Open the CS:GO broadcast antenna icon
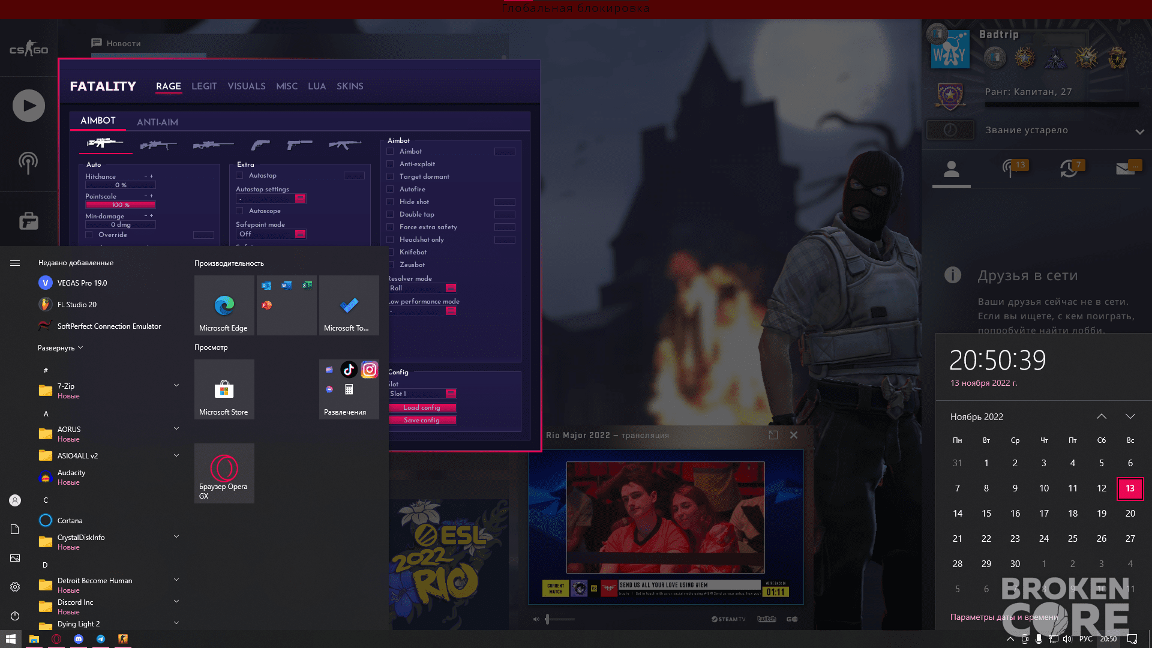This screenshot has height=648, width=1152. click(28, 163)
